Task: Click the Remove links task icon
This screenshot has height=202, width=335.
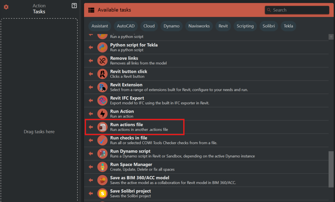Action: 102,60
